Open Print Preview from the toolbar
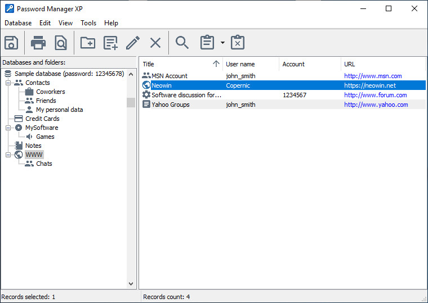This screenshot has height=303, width=428. coord(60,43)
